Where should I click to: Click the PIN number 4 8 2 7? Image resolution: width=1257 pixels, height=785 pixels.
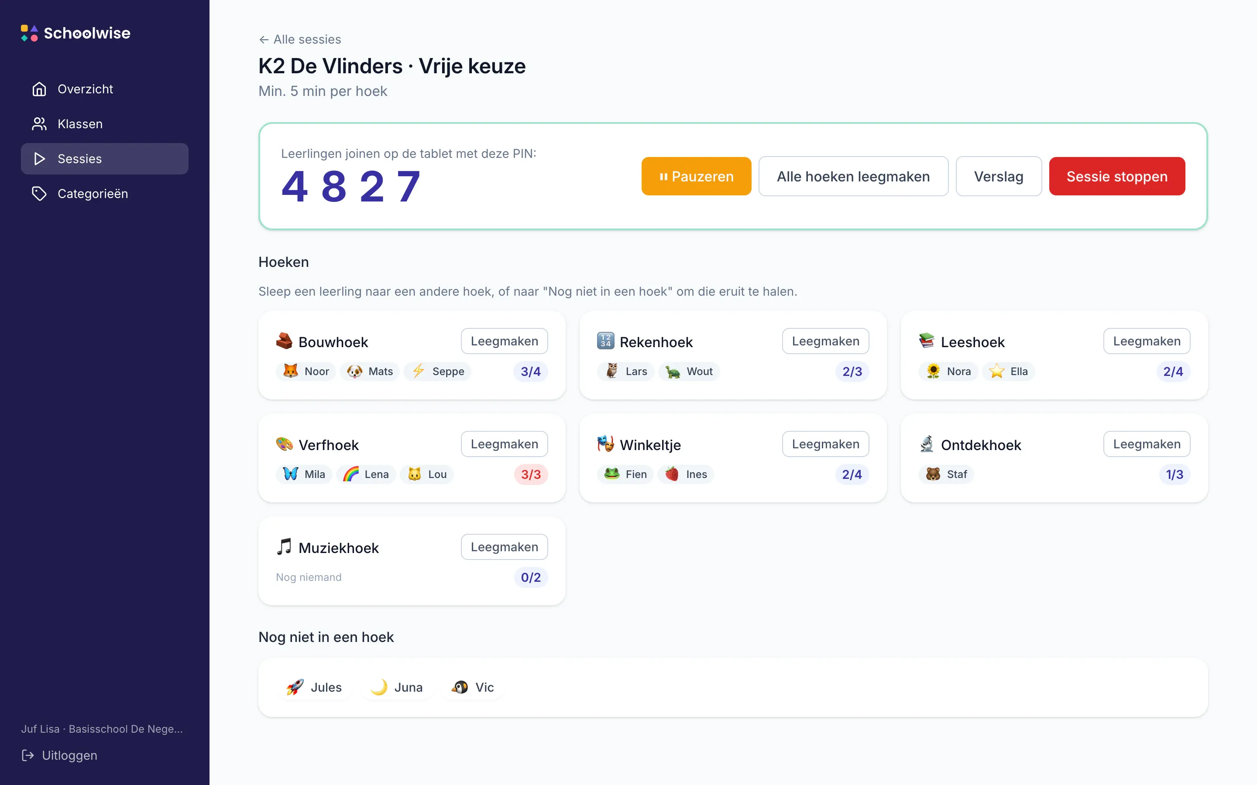click(x=351, y=187)
